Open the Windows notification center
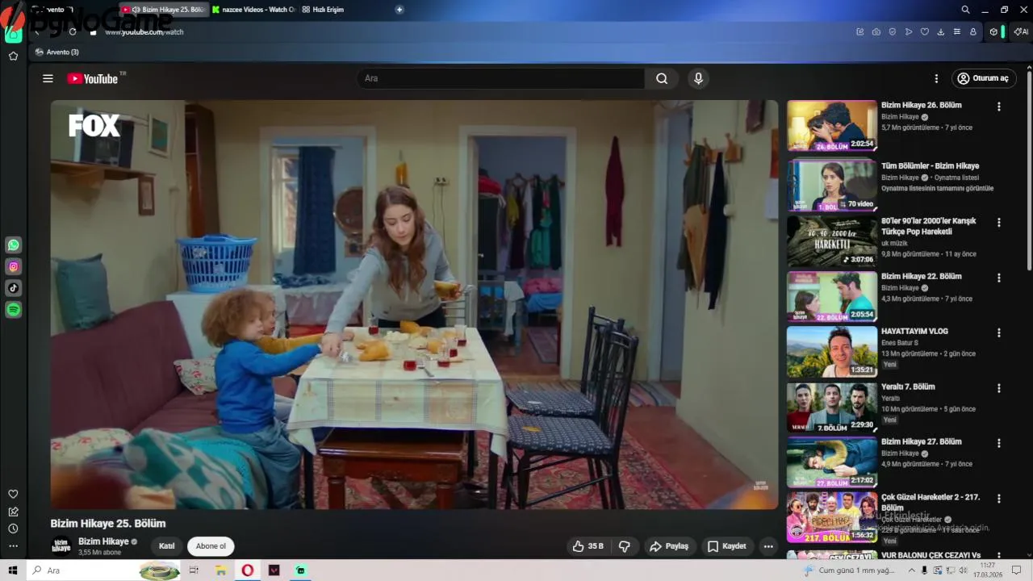Image resolution: width=1033 pixels, height=581 pixels. click(x=1017, y=571)
